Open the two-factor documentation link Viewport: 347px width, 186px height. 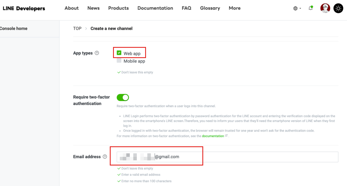[x=213, y=136]
